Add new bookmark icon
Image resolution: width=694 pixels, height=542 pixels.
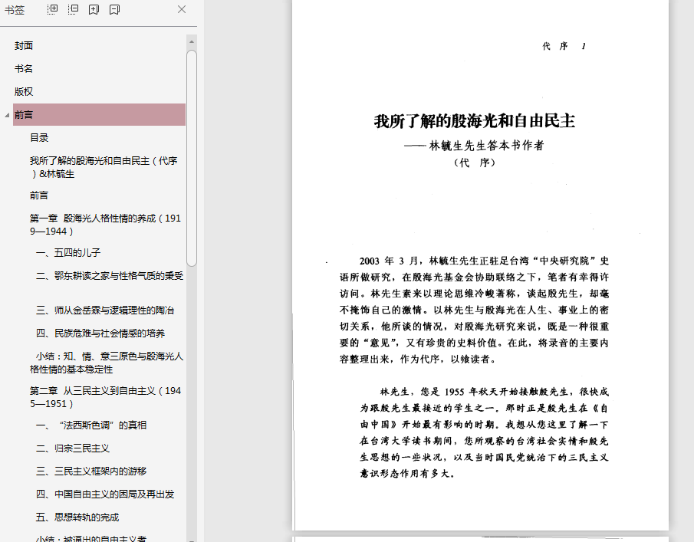tap(94, 9)
